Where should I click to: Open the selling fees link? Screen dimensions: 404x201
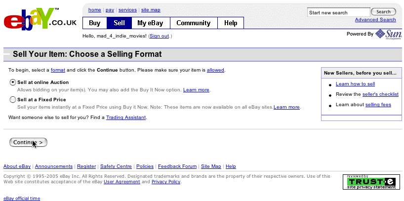tap(378, 105)
